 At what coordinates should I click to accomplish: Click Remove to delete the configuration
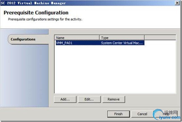[114, 99]
